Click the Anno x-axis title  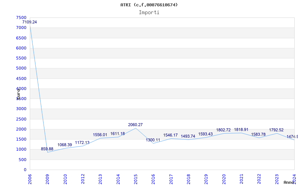tap(289, 182)
